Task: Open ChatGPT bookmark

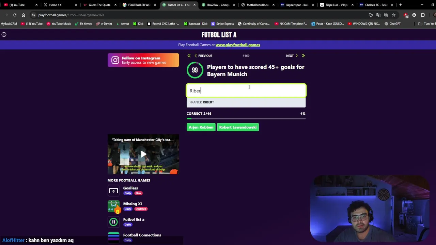Action: point(392,24)
